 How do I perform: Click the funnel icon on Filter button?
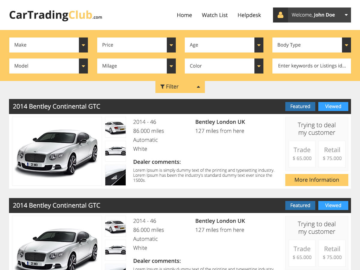point(162,87)
